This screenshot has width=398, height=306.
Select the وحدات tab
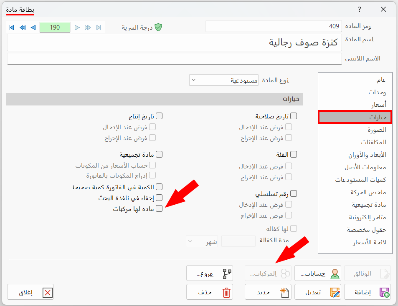point(355,92)
